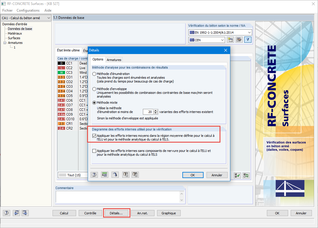The height and width of the screenshot is (228, 318).
Task: Click the help icon in Détails dialog
Action: (94, 175)
